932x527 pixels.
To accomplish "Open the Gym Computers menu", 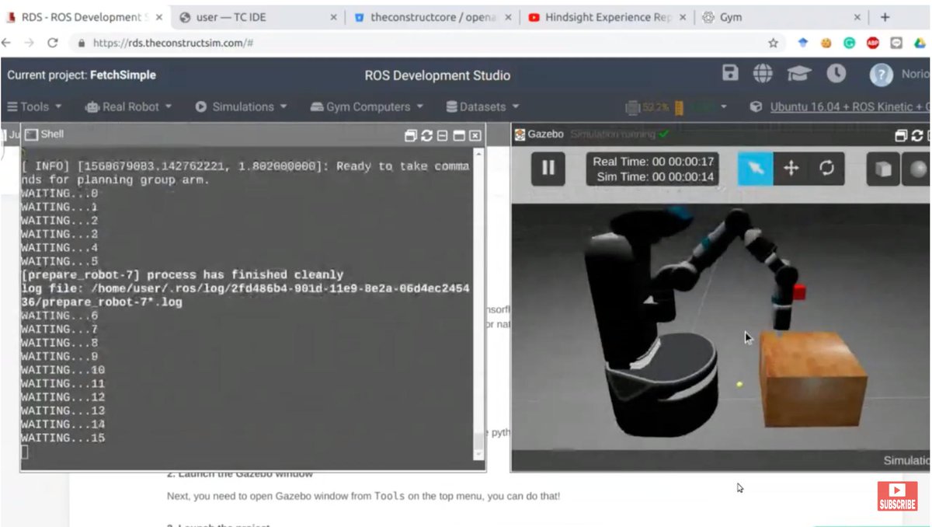I will (367, 106).
